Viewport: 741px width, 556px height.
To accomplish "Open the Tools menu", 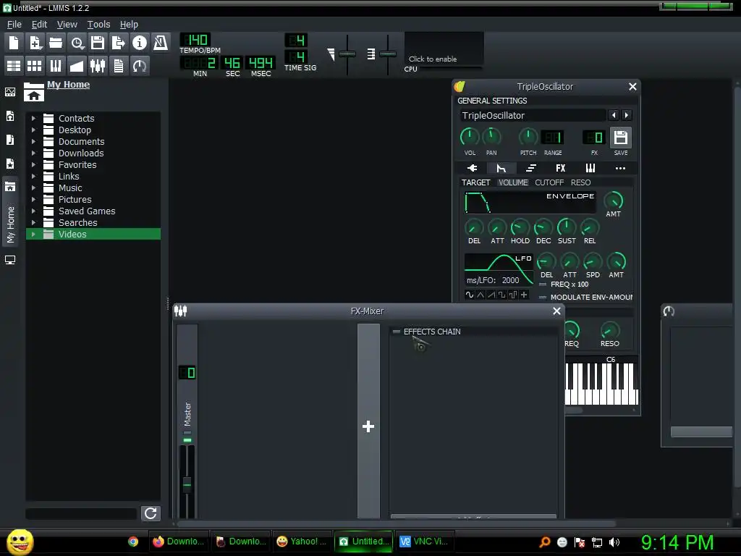I will [x=98, y=25].
